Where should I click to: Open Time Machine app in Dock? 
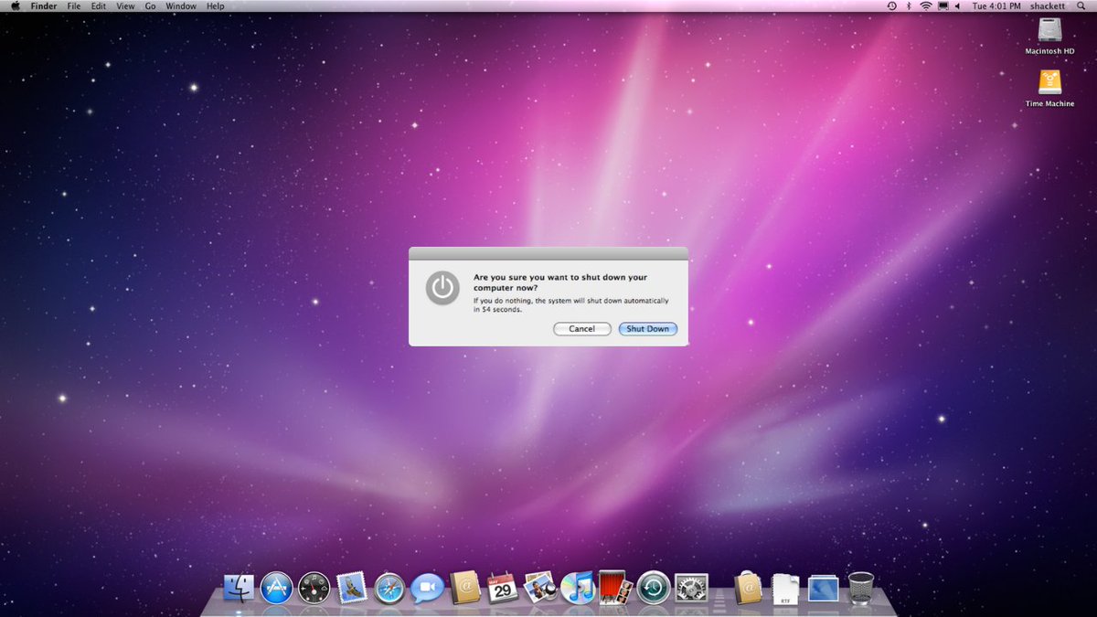[654, 588]
